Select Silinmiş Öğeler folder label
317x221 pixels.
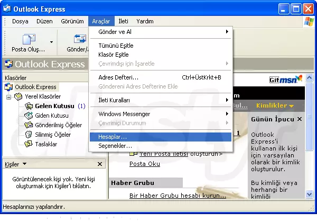coord(53,135)
